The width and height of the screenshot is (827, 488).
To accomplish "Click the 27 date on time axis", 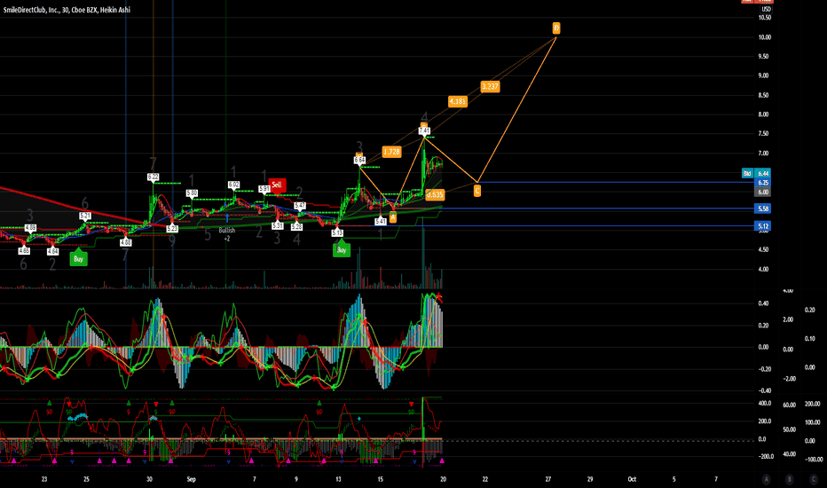I will coord(548,479).
